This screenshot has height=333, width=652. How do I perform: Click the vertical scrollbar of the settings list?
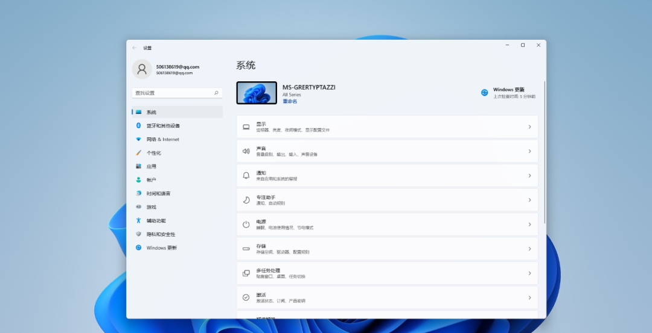pos(545,151)
